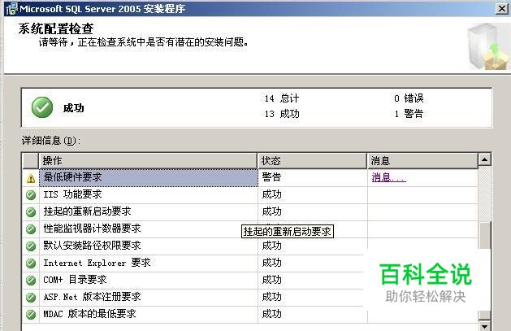
Task: Click the warning icon for 最低硬件要求
Action: (x=31, y=178)
